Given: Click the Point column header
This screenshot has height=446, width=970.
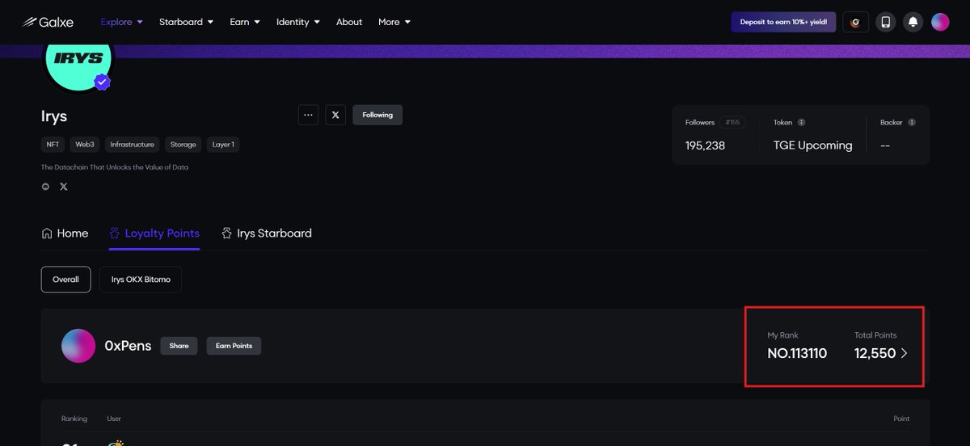Looking at the screenshot, I should pos(901,419).
